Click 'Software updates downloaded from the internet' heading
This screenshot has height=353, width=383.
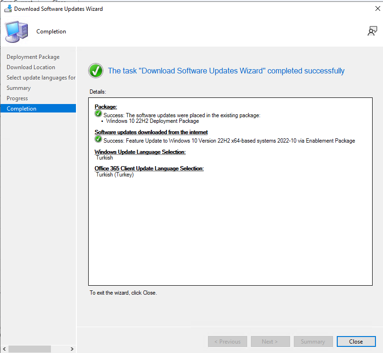[151, 132]
